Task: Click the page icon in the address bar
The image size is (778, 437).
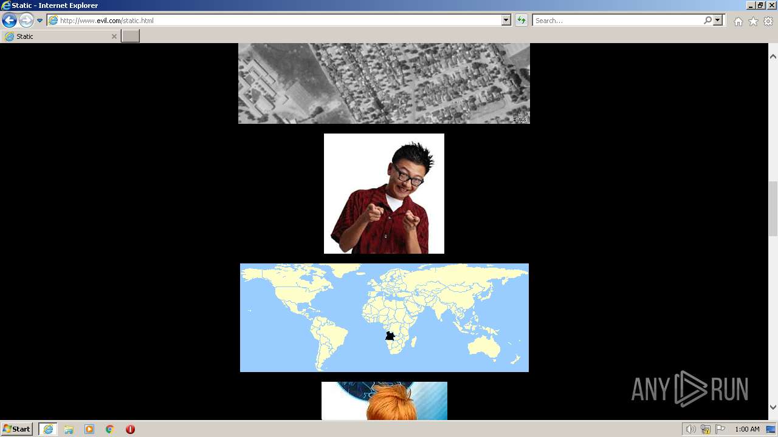Action: tap(53, 21)
